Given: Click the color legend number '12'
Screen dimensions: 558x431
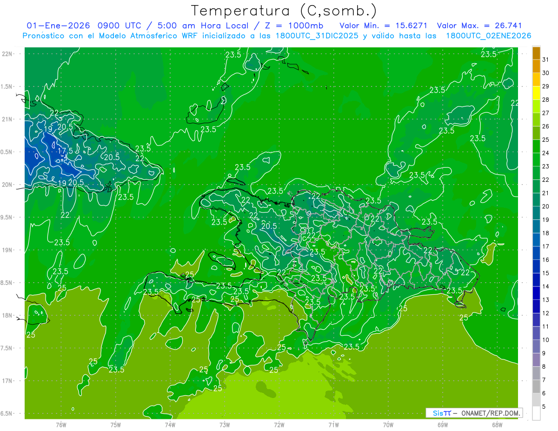Looking at the screenshot, I should coord(545,313).
